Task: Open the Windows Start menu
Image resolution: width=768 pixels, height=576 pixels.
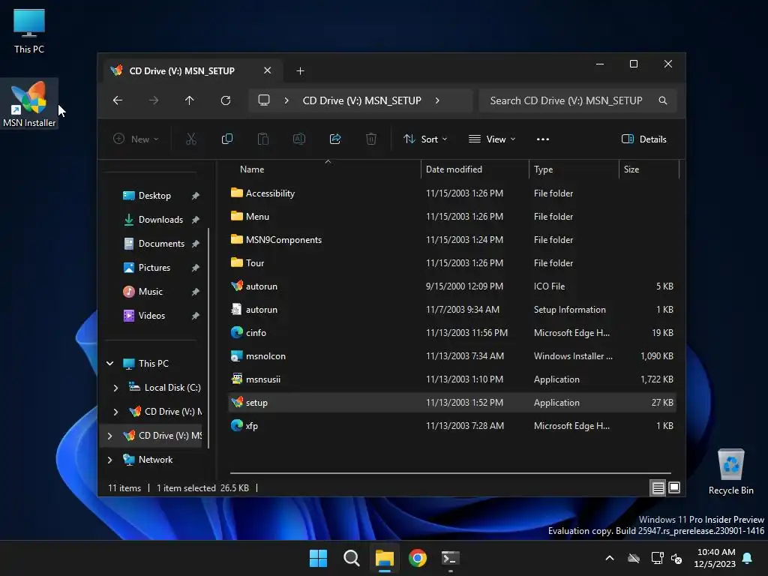Action: [318, 558]
